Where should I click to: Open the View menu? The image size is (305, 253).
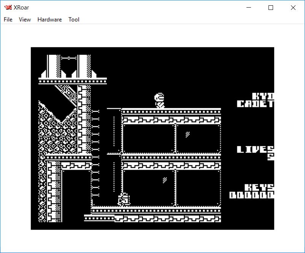pyautogui.click(x=25, y=19)
